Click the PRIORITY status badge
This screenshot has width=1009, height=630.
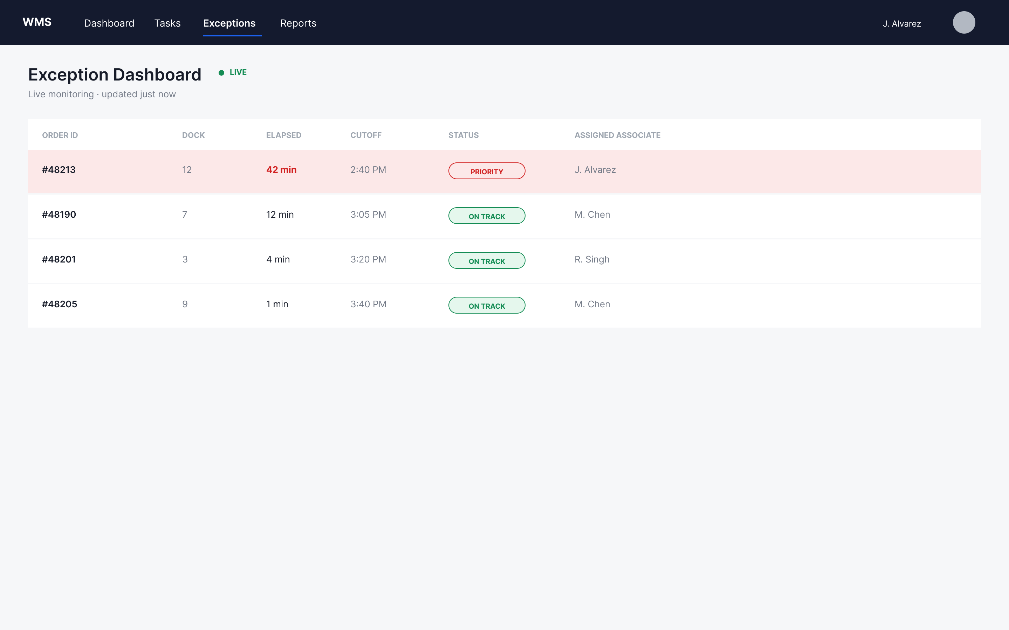coord(487,171)
